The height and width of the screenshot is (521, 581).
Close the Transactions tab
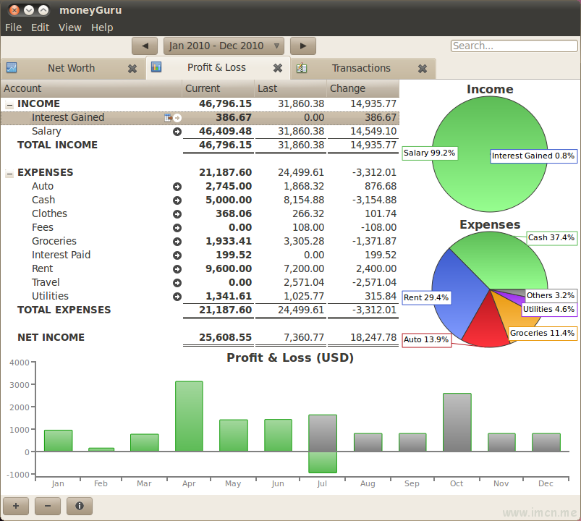(423, 69)
